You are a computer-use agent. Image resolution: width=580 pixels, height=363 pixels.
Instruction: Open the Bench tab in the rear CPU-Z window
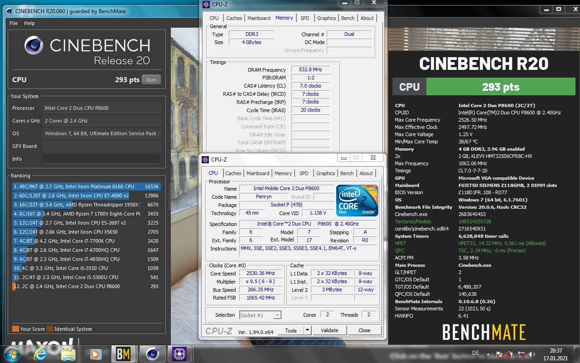tap(348, 18)
